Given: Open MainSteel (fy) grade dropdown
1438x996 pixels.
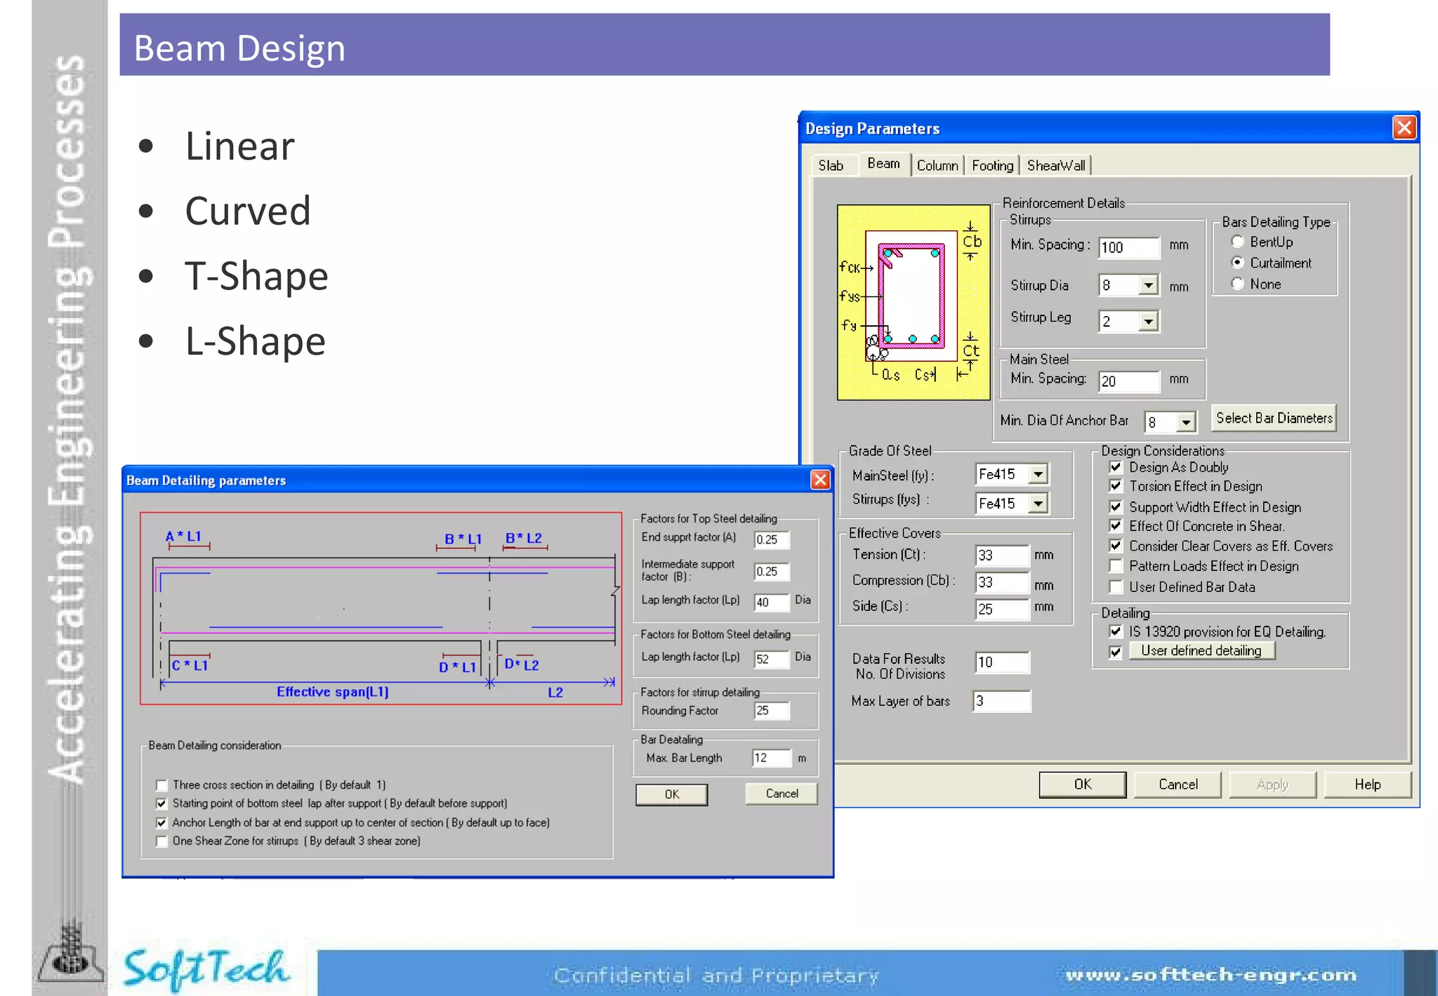Looking at the screenshot, I should pyautogui.click(x=1038, y=475).
